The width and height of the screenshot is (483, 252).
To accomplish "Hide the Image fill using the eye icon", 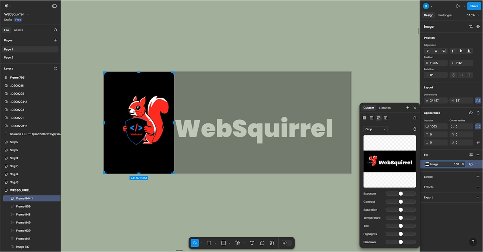I will (x=471, y=164).
